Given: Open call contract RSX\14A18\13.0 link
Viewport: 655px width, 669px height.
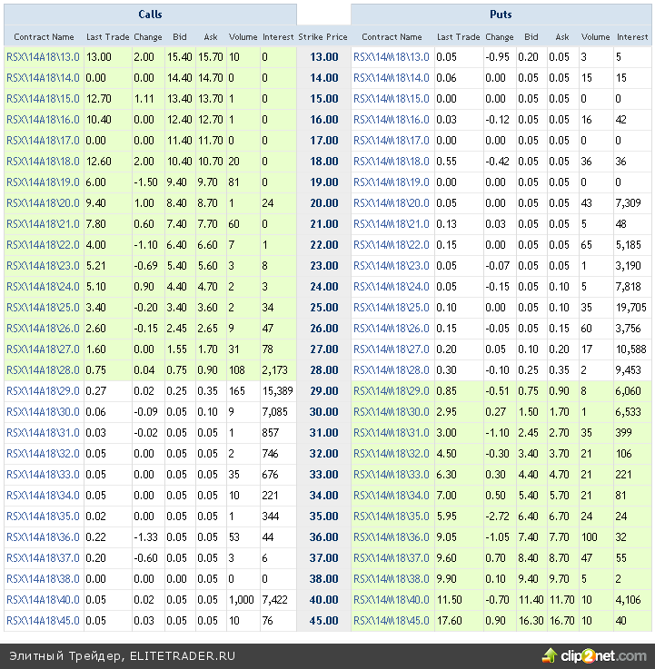Looking at the screenshot, I should (43, 56).
